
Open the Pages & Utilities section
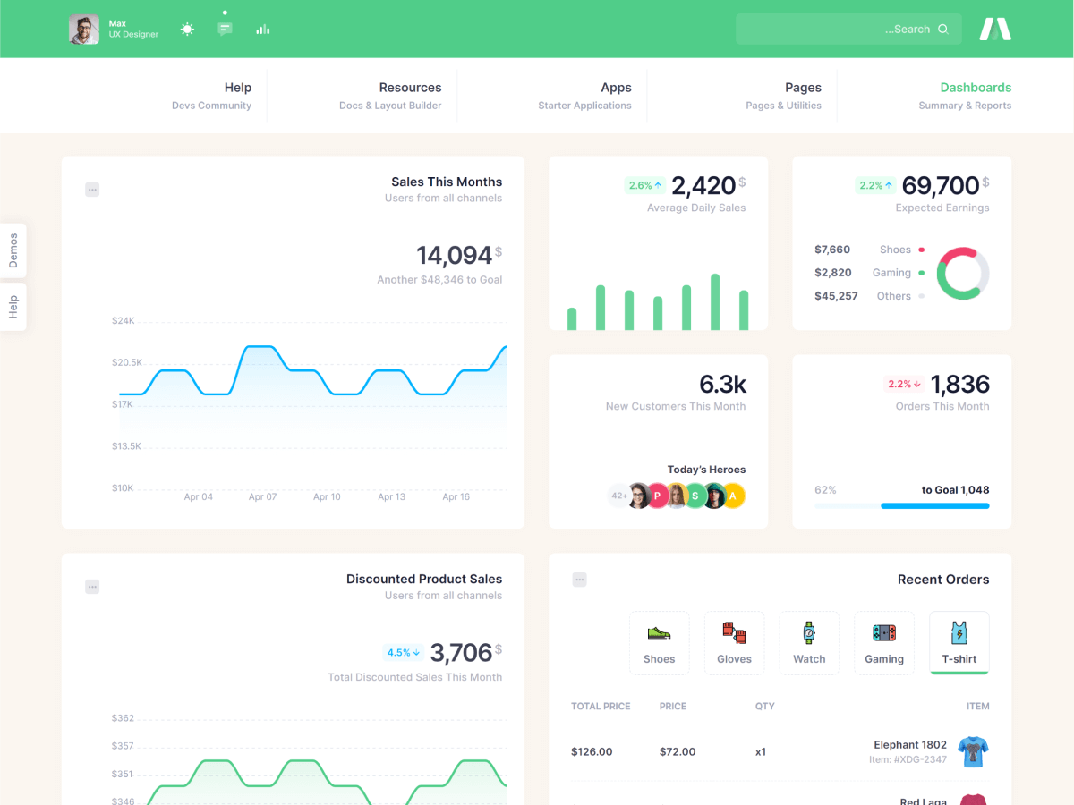[x=784, y=95]
